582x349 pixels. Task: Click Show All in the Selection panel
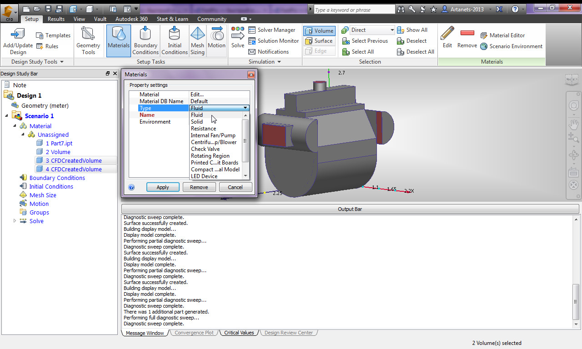coord(412,30)
